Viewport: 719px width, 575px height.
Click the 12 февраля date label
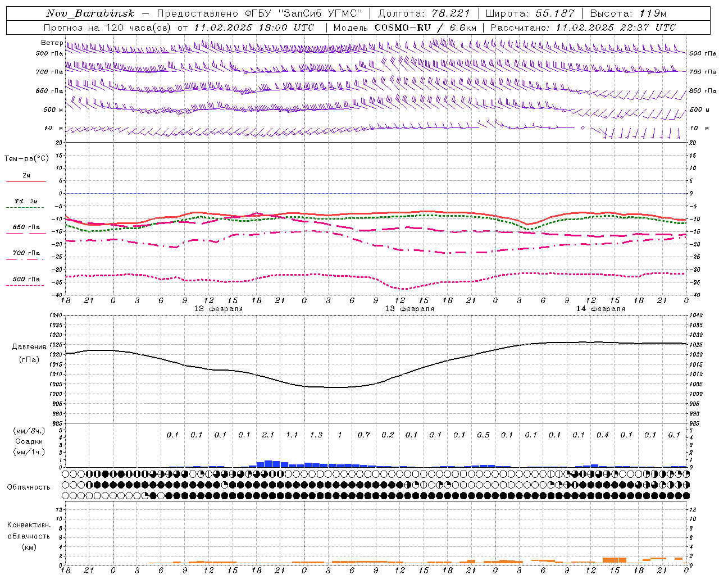pyautogui.click(x=219, y=309)
